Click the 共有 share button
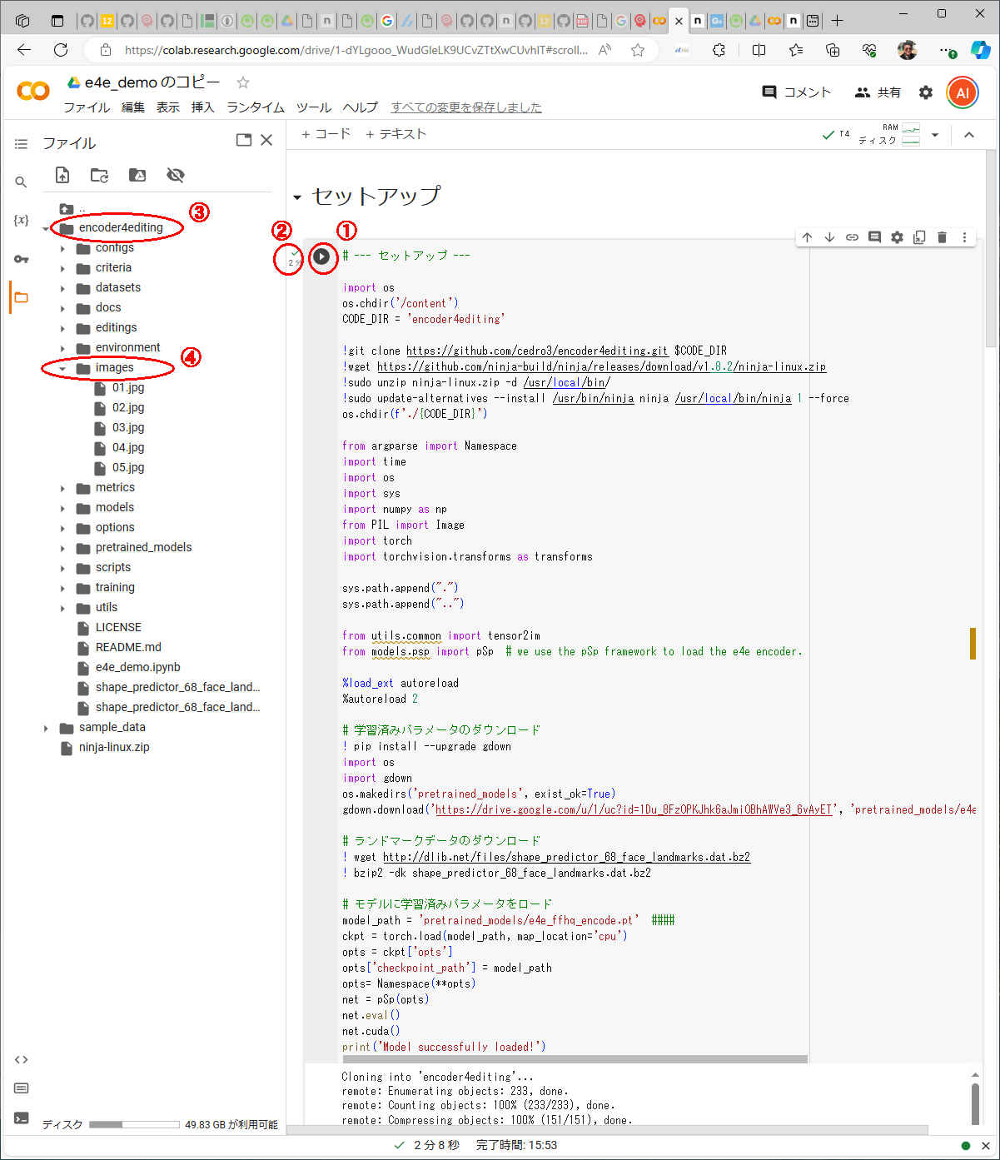The image size is (1000, 1160). (x=878, y=92)
